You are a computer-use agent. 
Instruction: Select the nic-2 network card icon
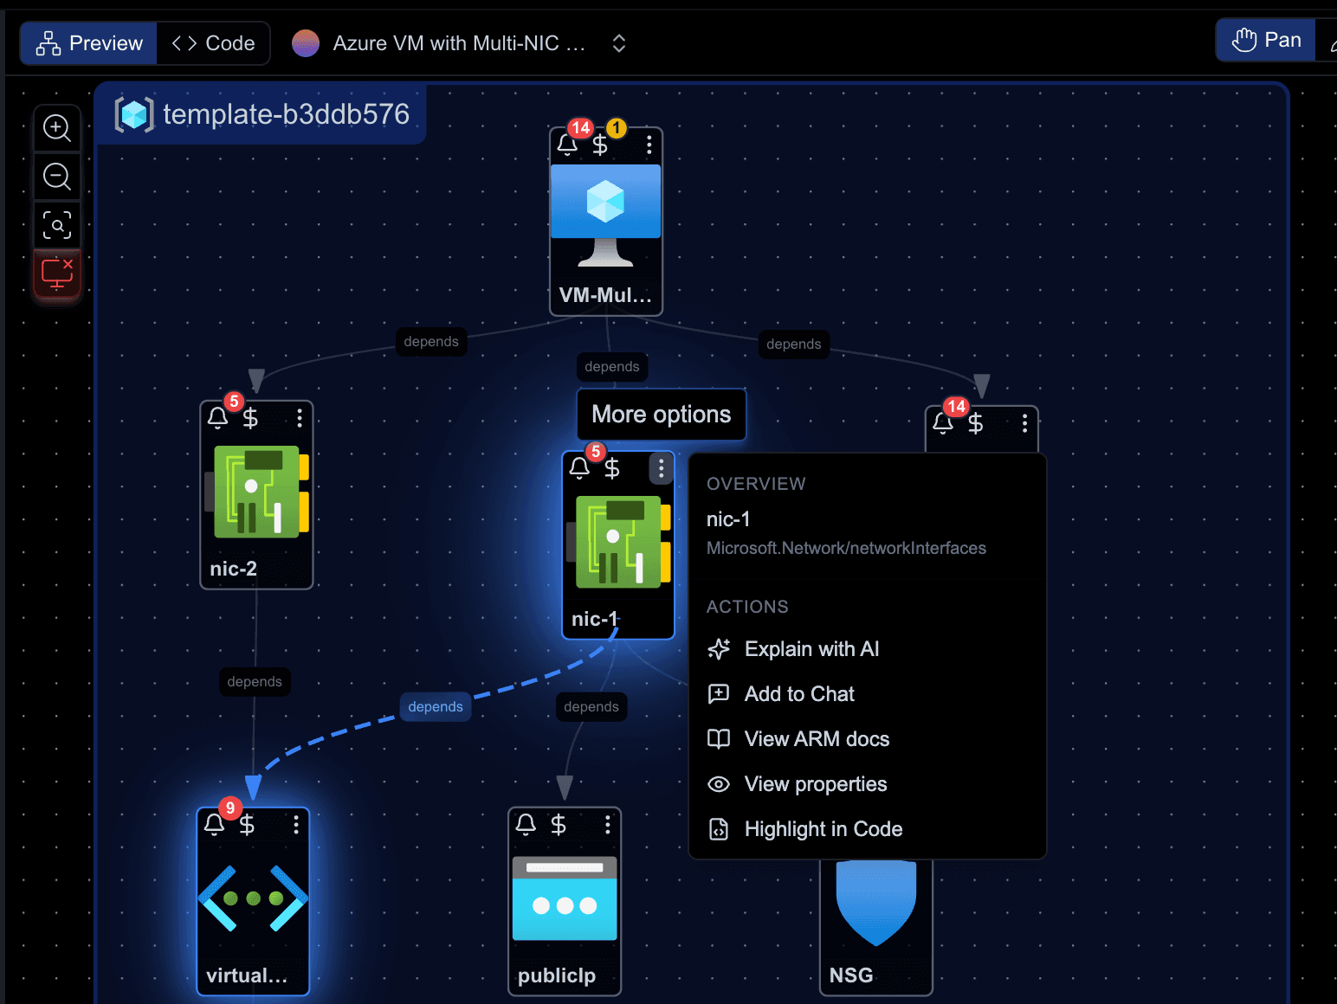(x=256, y=492)
